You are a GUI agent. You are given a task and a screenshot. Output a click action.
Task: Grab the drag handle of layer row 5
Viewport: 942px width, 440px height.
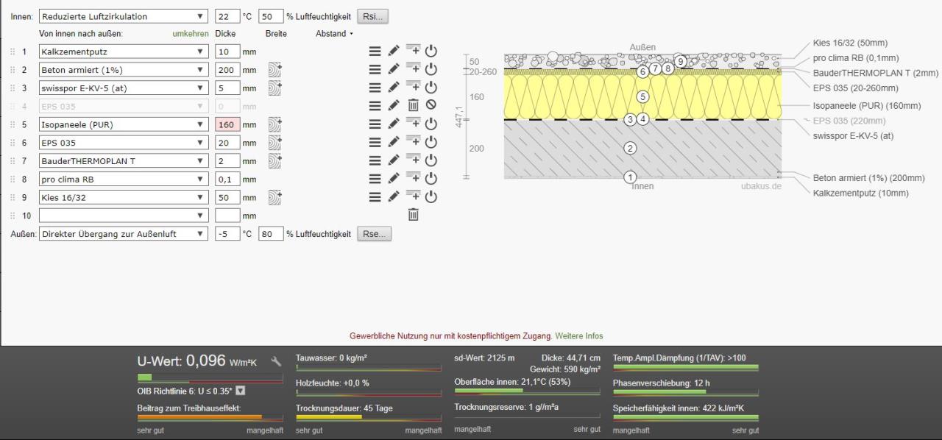pyautogui.click(x=12, y=124)
